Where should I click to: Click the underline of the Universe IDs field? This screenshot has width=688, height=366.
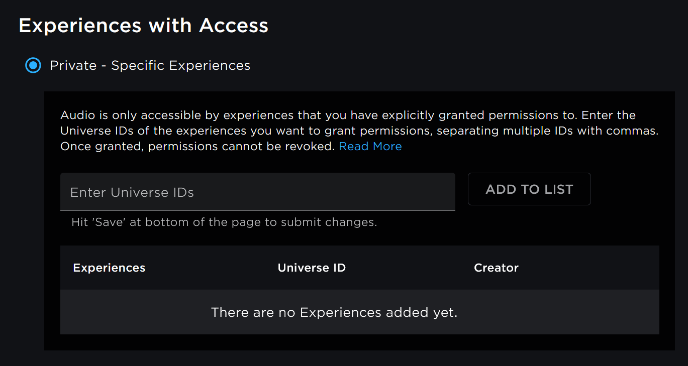(257, 210)
